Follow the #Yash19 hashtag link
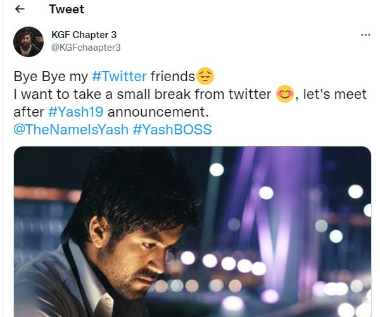380x317 pixels. [x=72, y=112]
